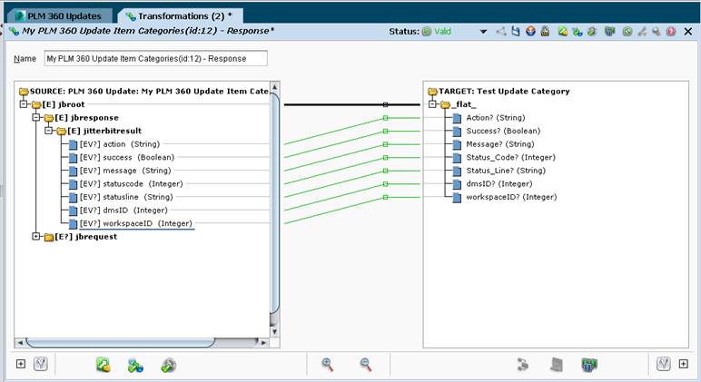Click the green wrench icon in the header toolbar

(x=592, y=31)
